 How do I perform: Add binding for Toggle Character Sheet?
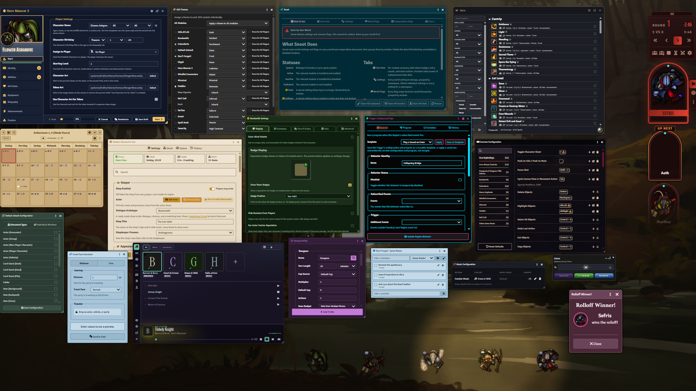(x=589, y=152)
